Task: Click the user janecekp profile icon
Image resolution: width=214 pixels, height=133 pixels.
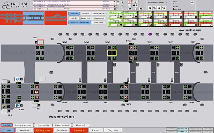Action: pos(174,9)
